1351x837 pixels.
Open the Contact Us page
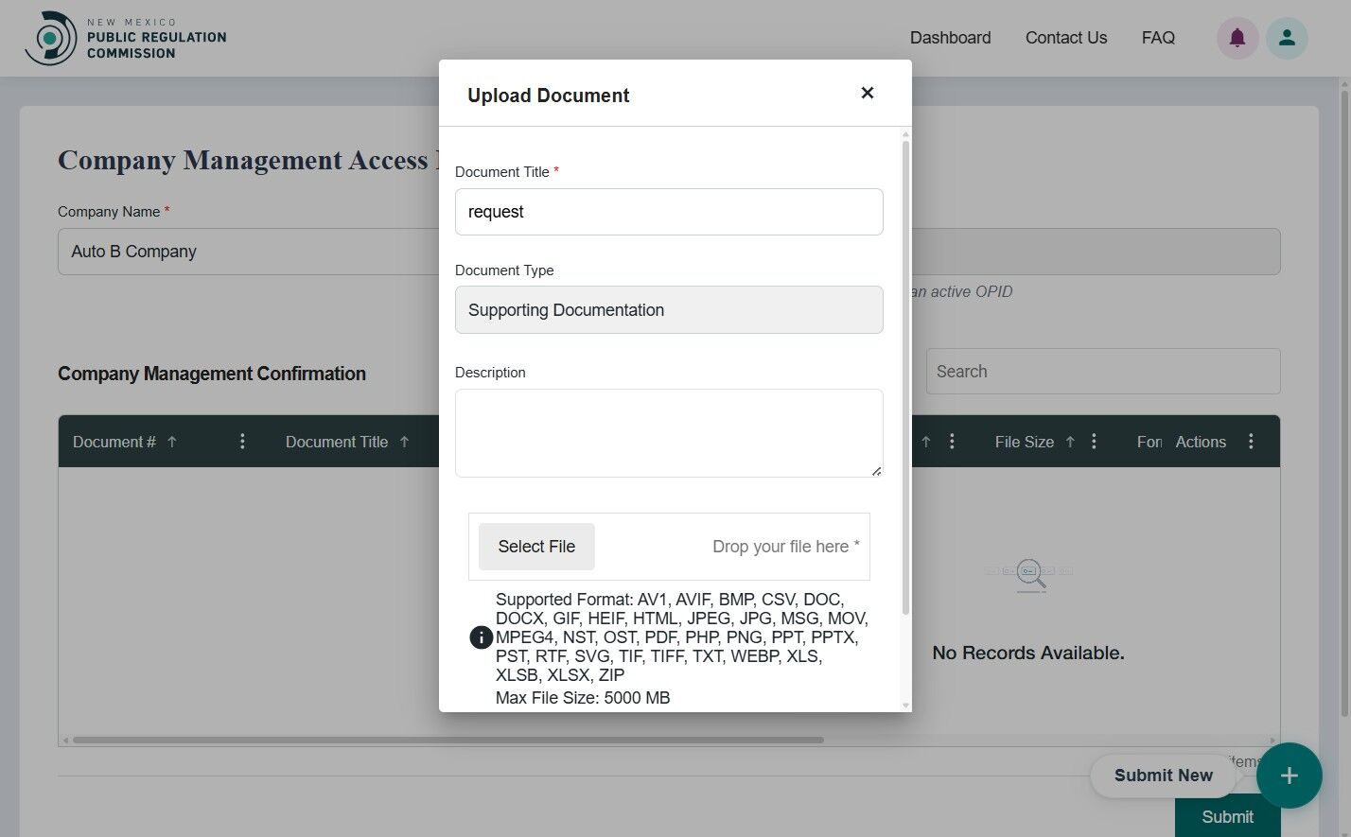point(1065,38)
